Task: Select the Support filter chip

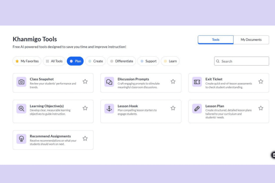Action: click(148, 61)
